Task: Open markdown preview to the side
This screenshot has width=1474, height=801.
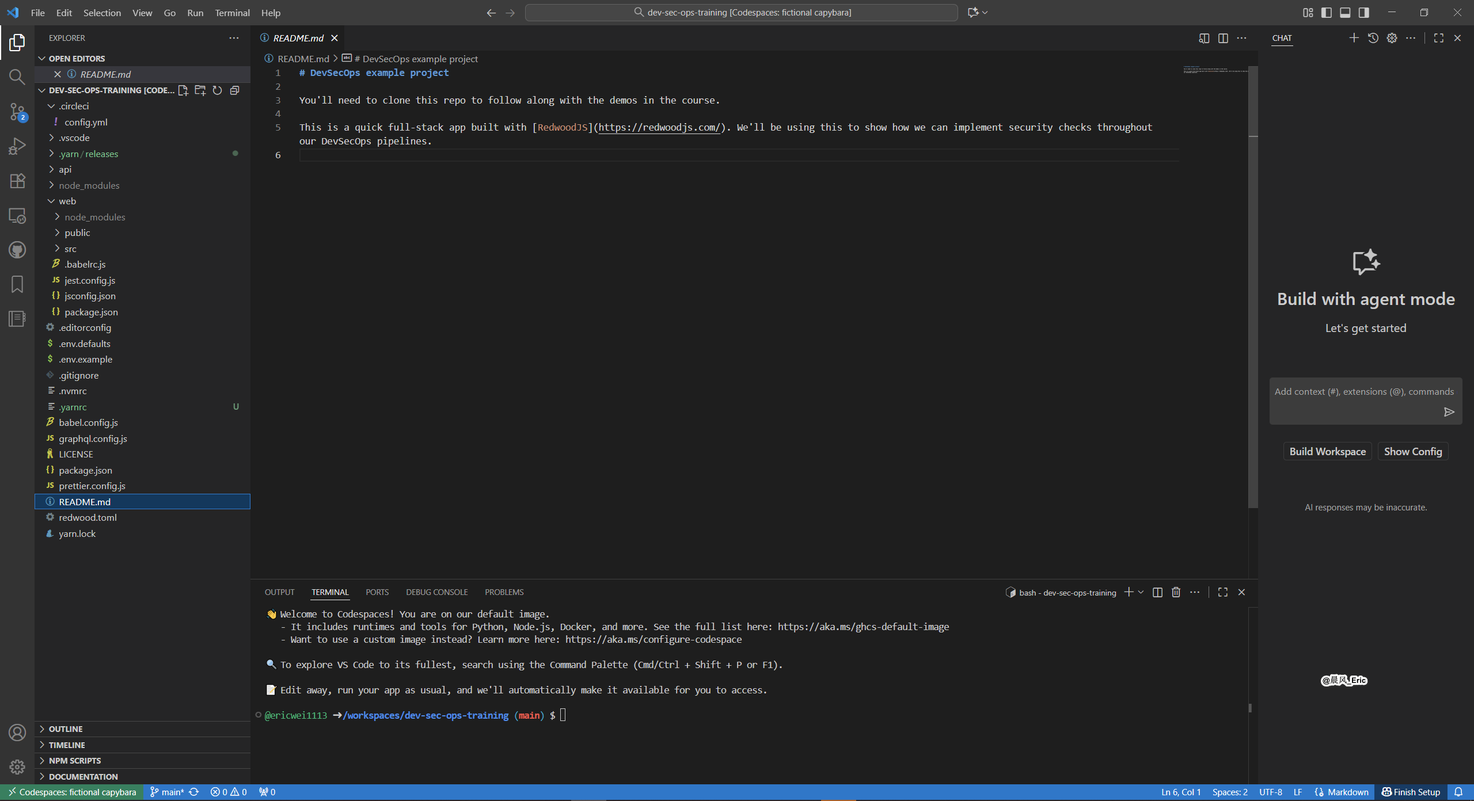Action: tap(1204, 38)
